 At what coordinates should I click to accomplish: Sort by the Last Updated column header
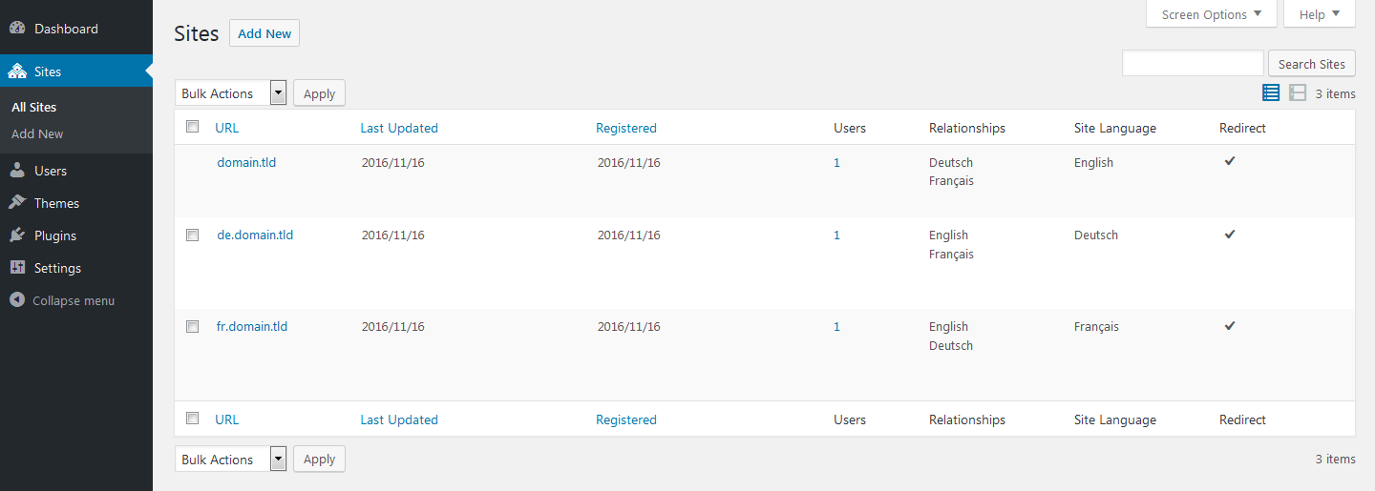coord(399,128)
